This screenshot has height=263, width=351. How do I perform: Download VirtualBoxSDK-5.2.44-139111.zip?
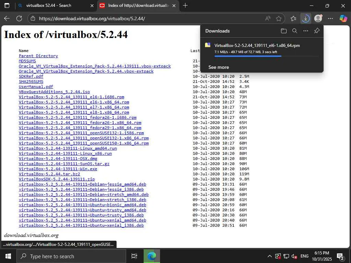point(57,179)
